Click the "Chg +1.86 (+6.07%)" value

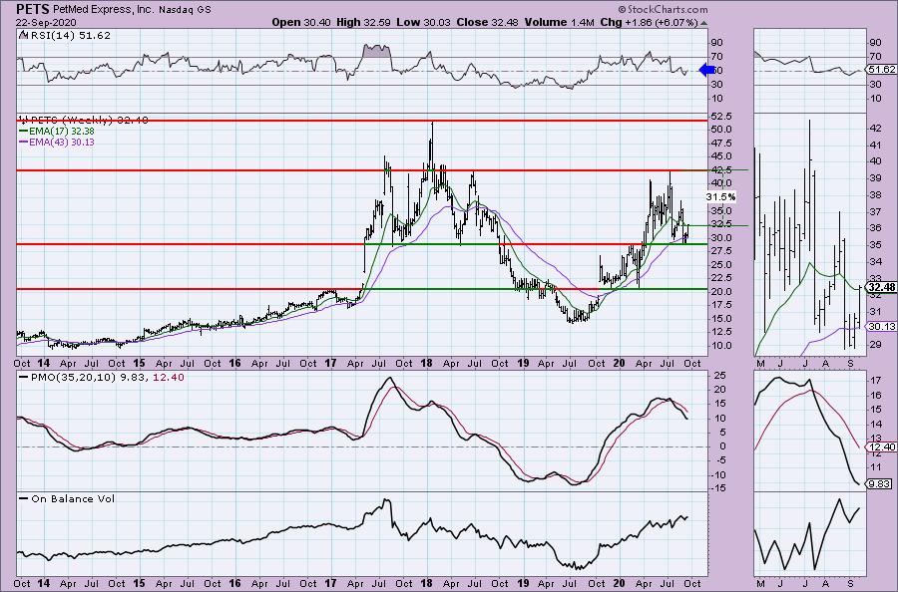(649, 22)
